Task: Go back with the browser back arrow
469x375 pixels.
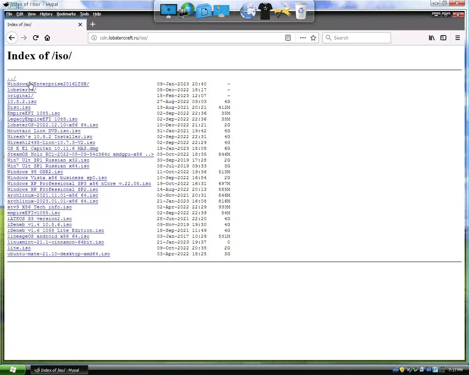Action: (x=12, y=38)
